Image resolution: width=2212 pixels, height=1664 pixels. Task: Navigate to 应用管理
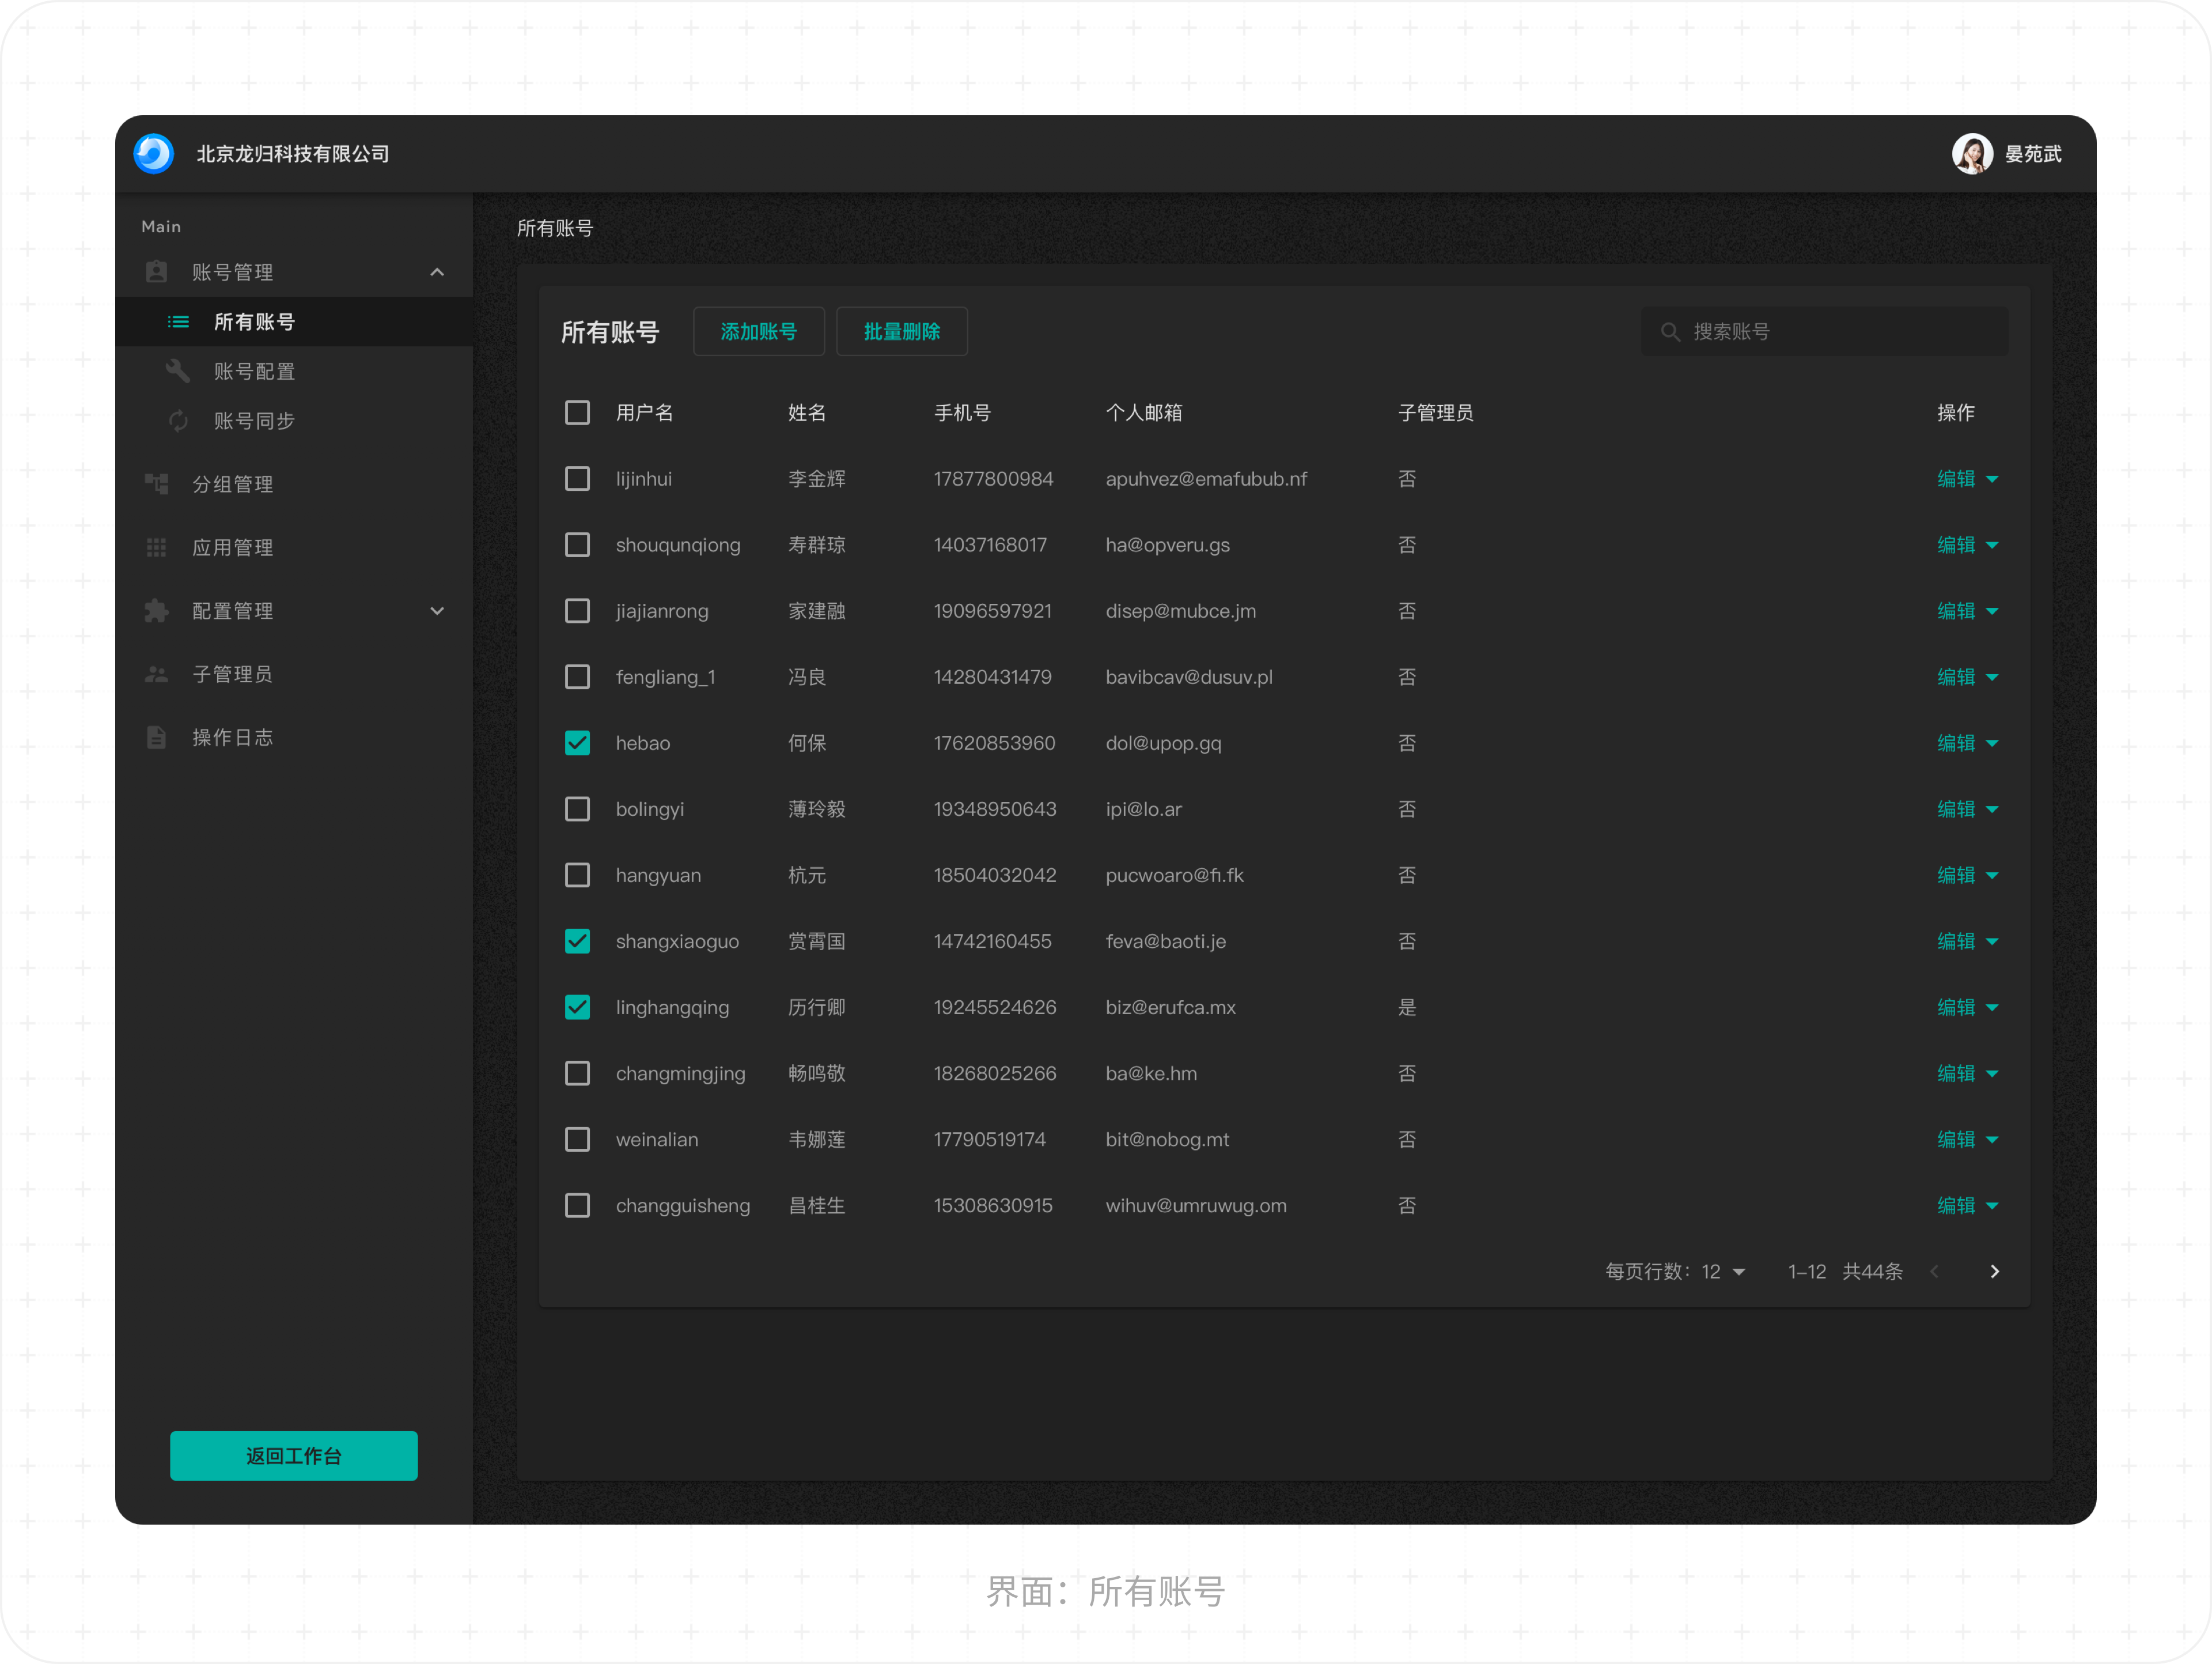(294, 547)
